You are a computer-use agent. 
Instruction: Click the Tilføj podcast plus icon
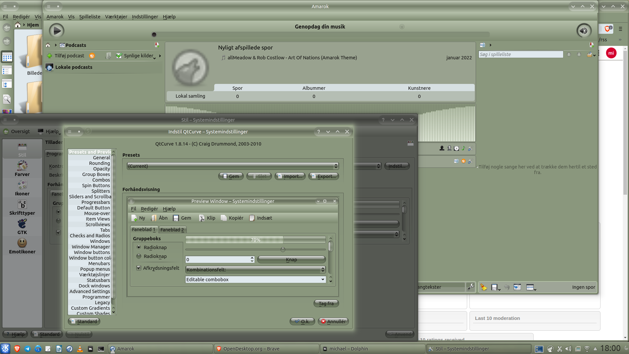(49, 56)
